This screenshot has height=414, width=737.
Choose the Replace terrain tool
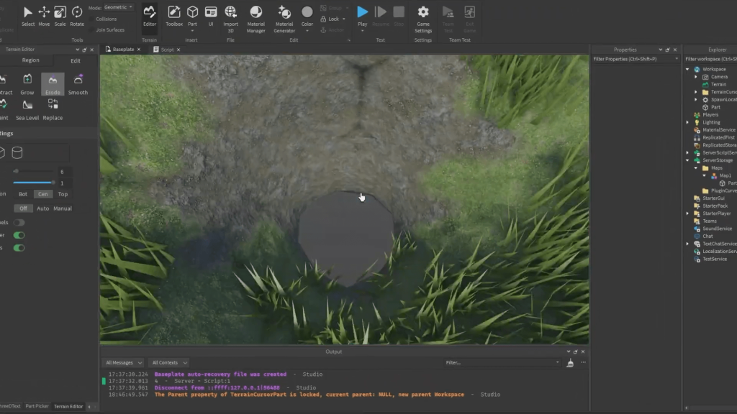53,110
